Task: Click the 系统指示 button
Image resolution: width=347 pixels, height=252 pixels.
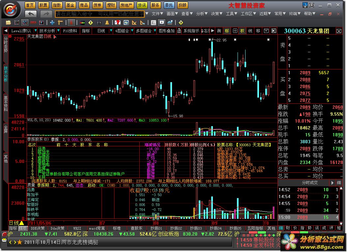Action: pyautogui.click(x=191, y=31)
